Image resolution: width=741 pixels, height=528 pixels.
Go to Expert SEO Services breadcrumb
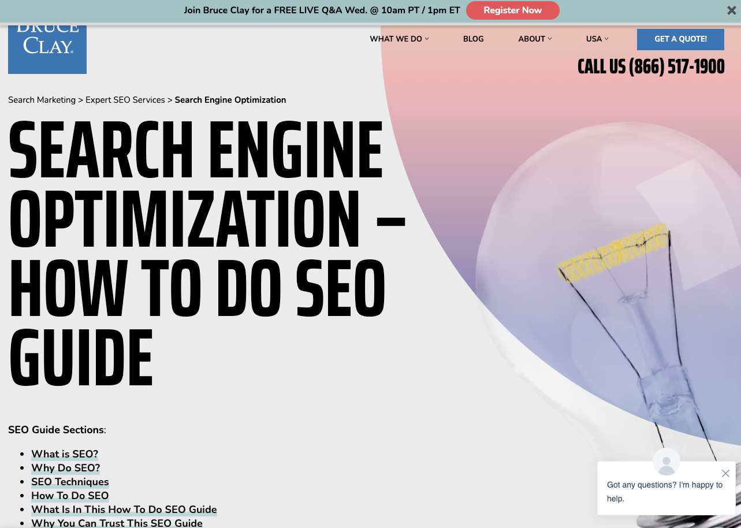[x=125, y=100]
